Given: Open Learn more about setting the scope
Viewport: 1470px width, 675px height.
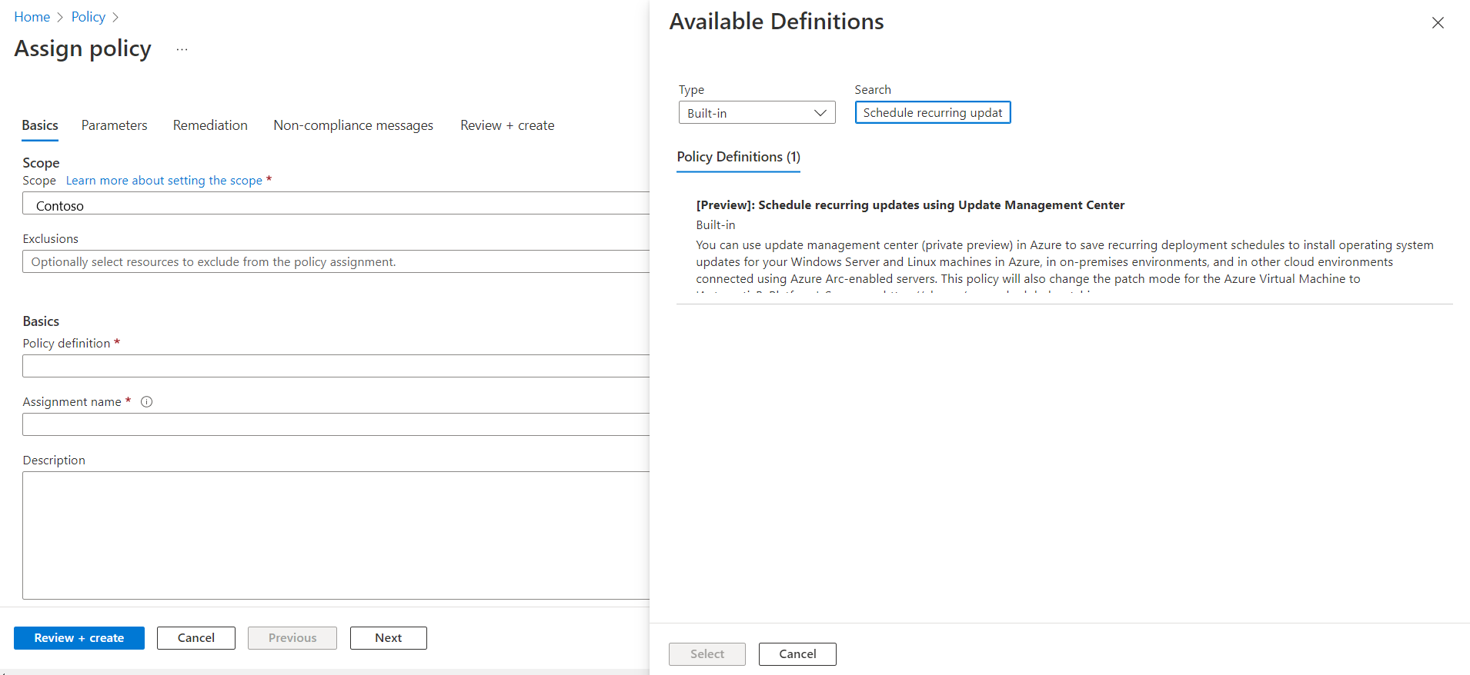Looking at the screenshot, I should (x=164, y=180).
